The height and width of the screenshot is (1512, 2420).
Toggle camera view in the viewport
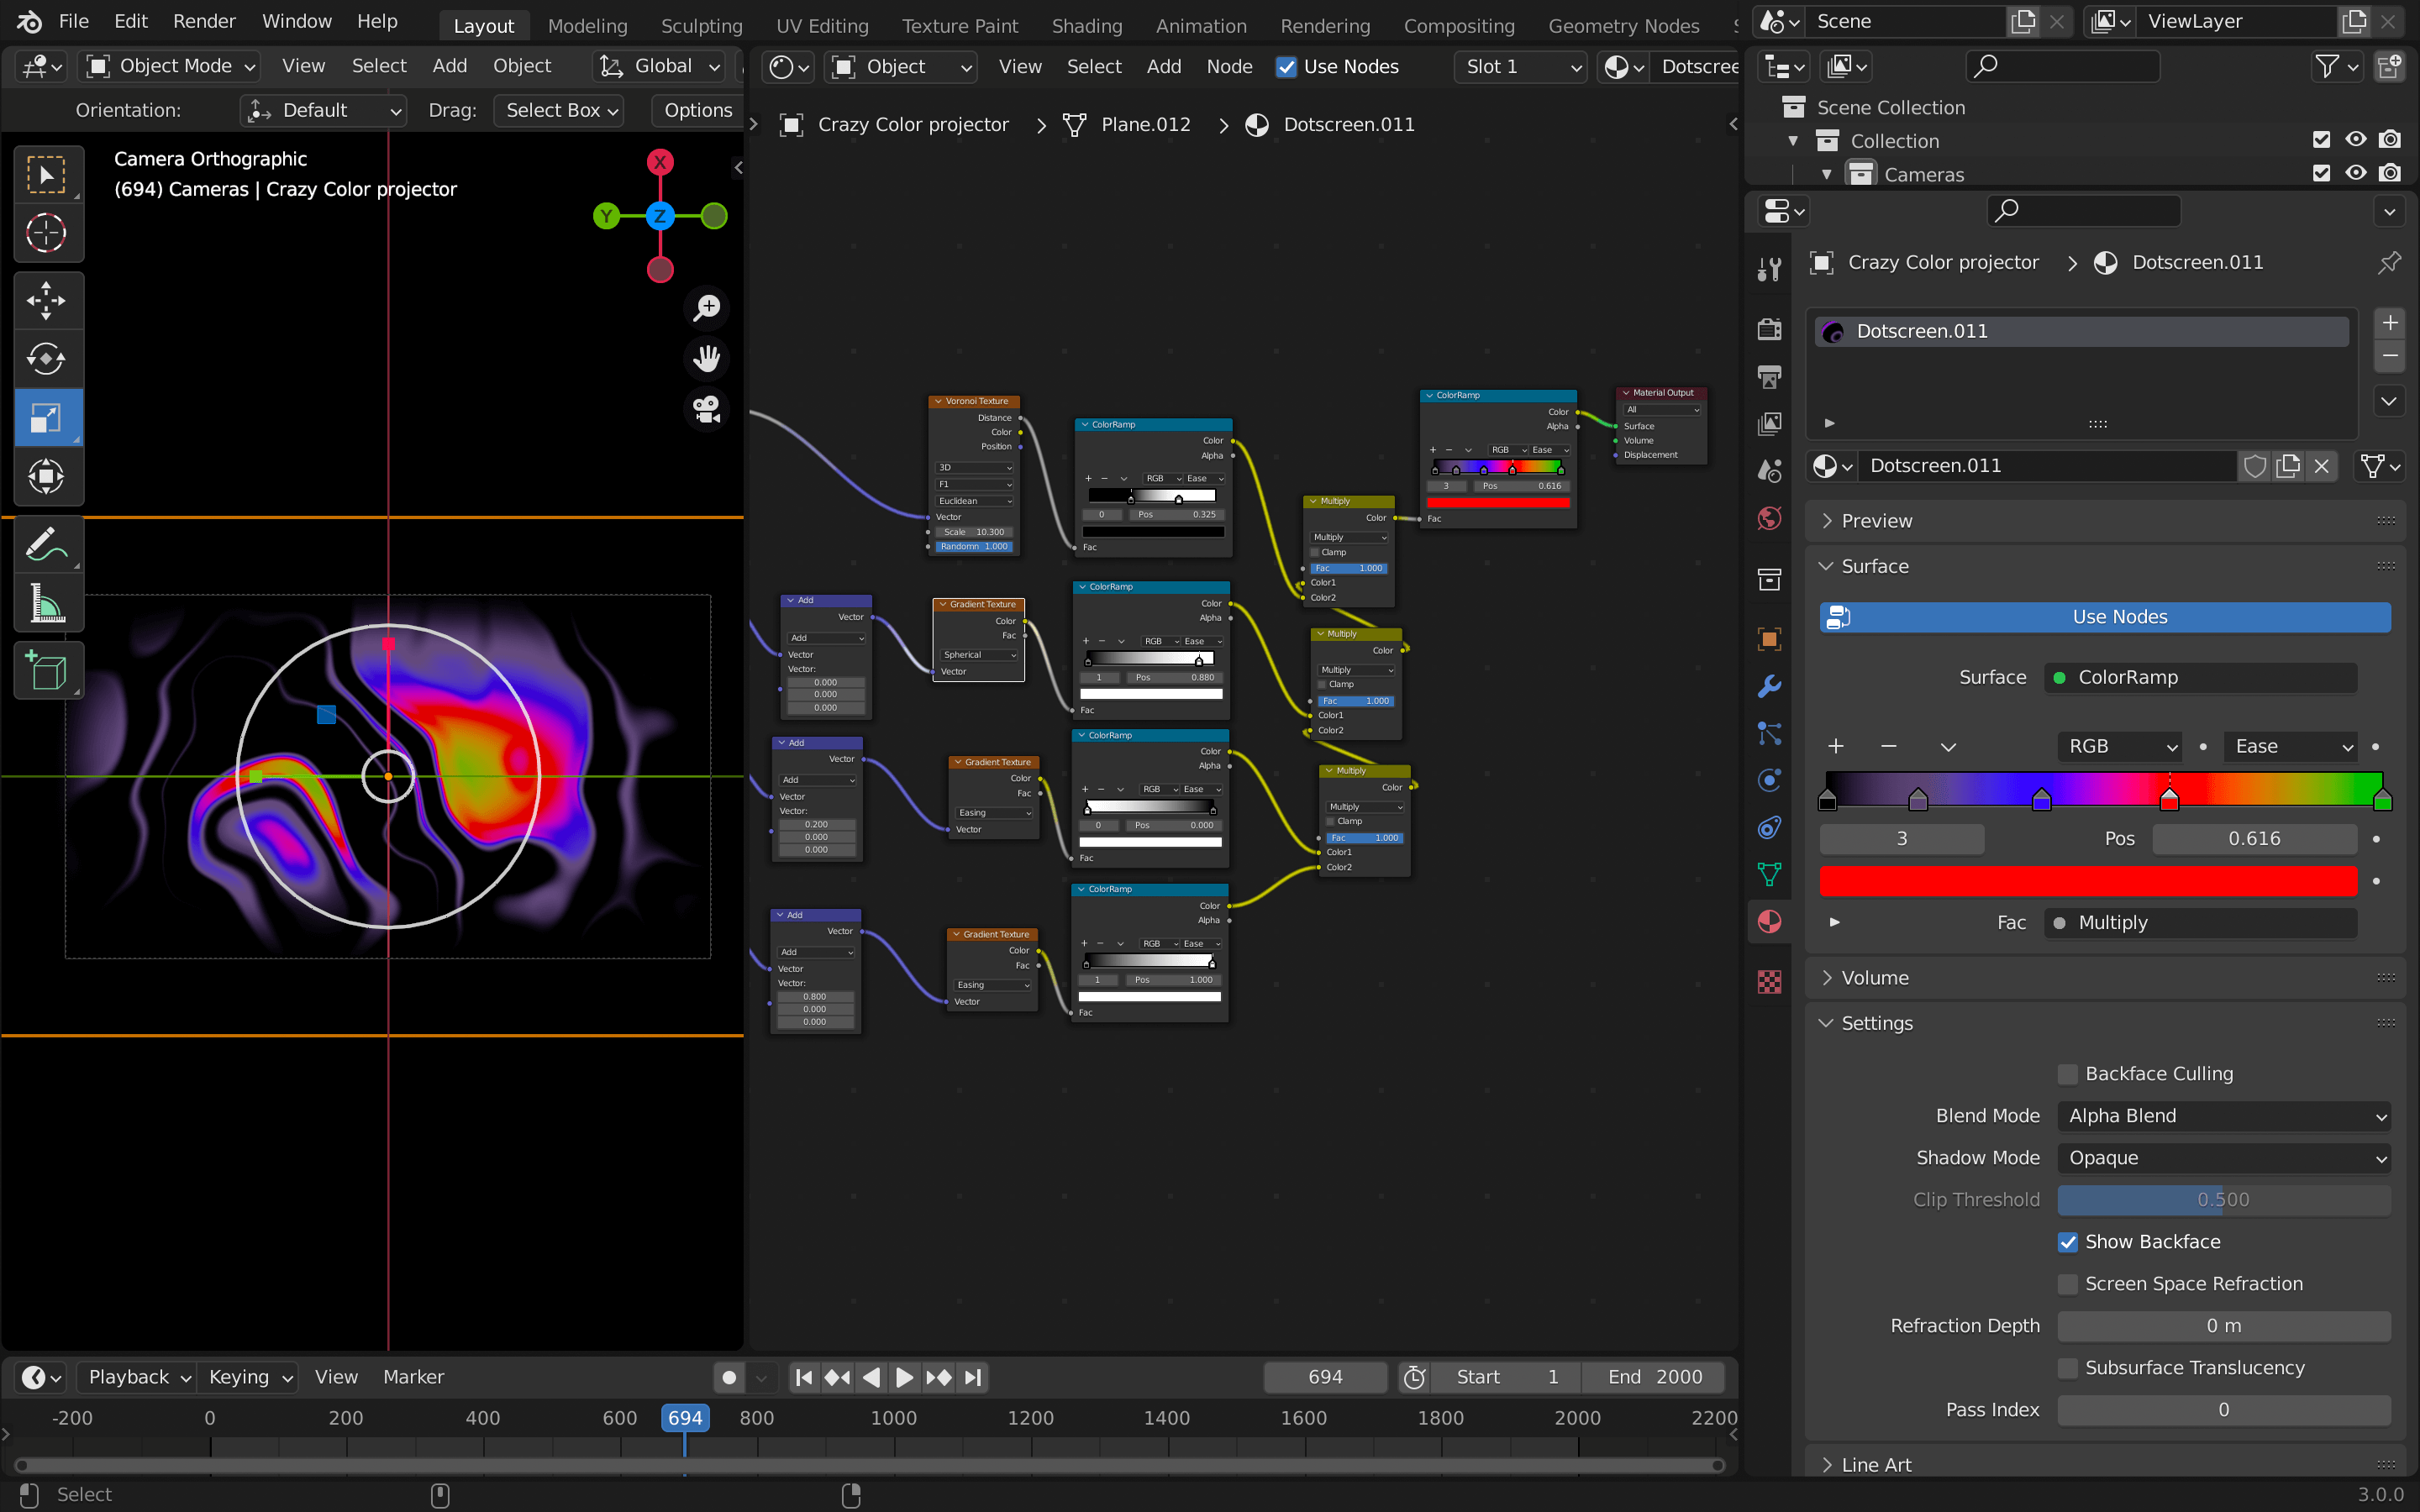click(707, 409)
